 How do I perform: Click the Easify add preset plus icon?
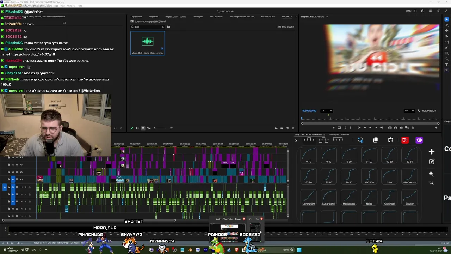coord(432,152)
